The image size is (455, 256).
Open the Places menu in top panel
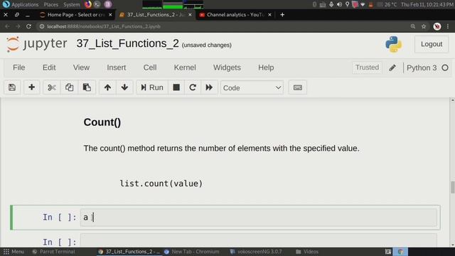click(50, 4)
